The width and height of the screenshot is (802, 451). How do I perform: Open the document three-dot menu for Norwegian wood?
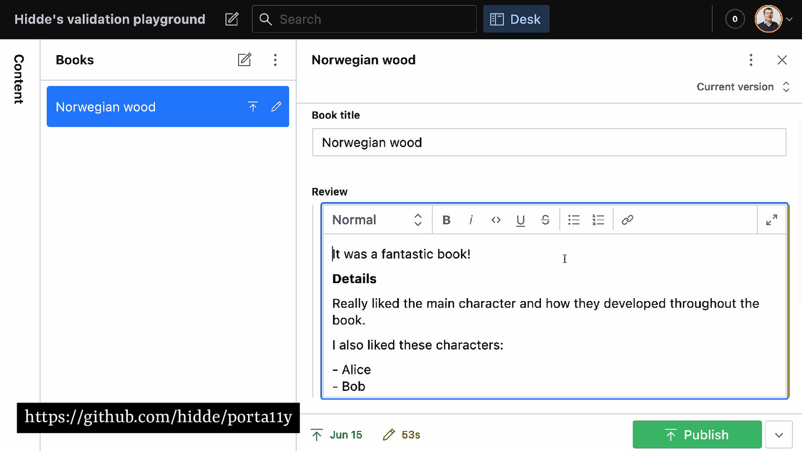[751, 60]
